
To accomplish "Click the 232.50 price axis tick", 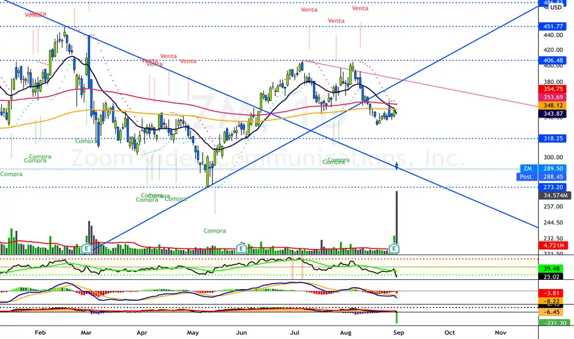I will point(554,239).
